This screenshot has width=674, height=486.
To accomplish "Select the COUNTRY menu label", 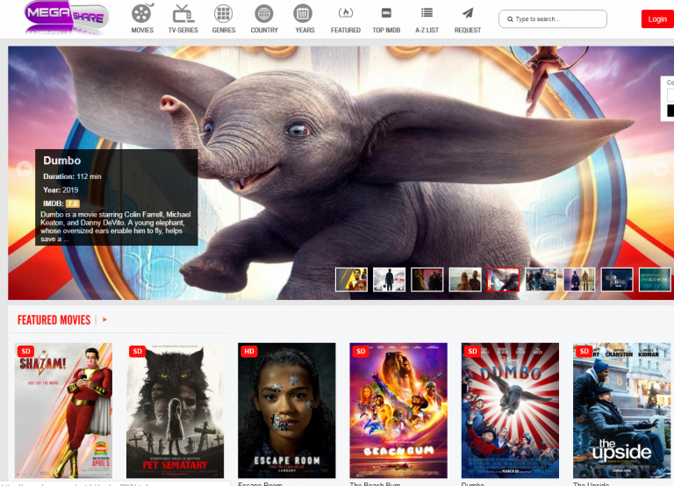I will pos(264,30).
